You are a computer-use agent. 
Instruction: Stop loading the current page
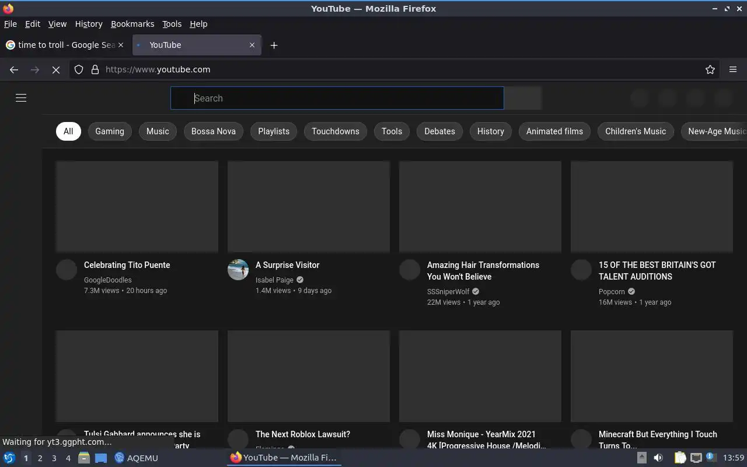(56, 69)
